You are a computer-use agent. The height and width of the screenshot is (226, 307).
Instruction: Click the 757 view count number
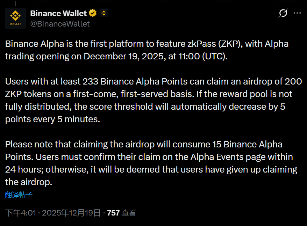(x=113, y=213)
